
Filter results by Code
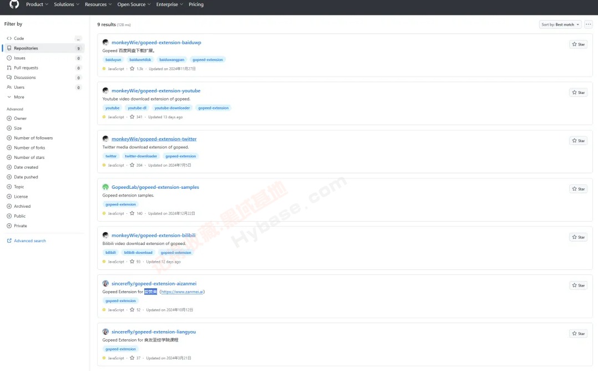point(43,38)
